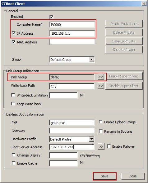
Task: Check the Enable Cache option
Action: 14,163
